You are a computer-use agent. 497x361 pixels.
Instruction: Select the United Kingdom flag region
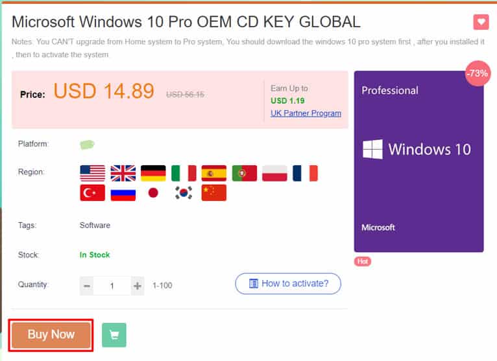tap(123, 173)
